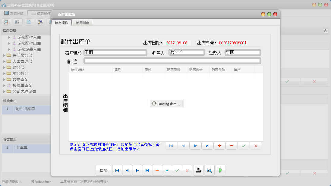
Task: Click the orange plus button under the detail grid
Action: 219,146
